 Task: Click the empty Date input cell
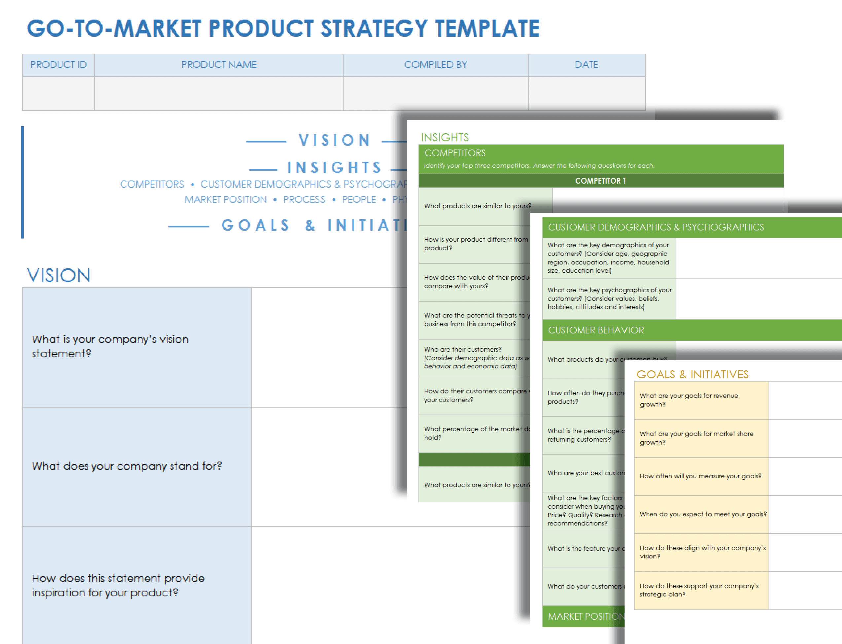(586, 93)
